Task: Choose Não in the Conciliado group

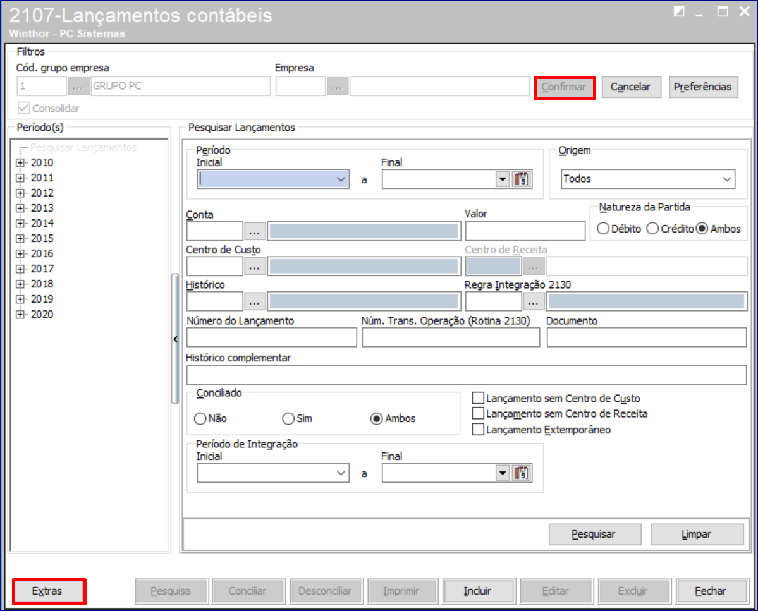Action: (200, 419)
